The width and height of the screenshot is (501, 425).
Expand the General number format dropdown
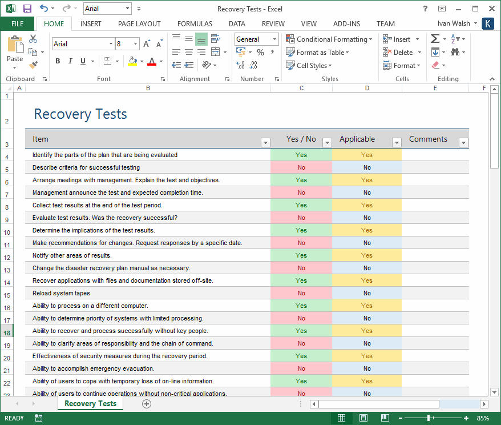point(274,39)
